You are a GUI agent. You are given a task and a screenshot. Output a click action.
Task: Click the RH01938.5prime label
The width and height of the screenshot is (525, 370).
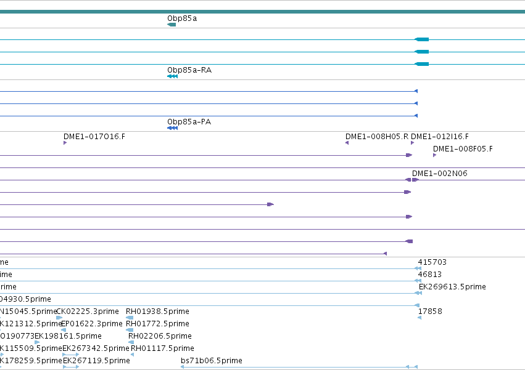pos(157,312)
